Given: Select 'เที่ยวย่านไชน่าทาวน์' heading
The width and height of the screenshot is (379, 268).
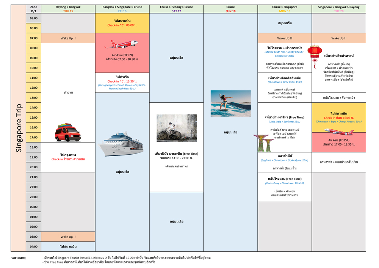Looking at the screenshot, I should [x=339, y=56].
